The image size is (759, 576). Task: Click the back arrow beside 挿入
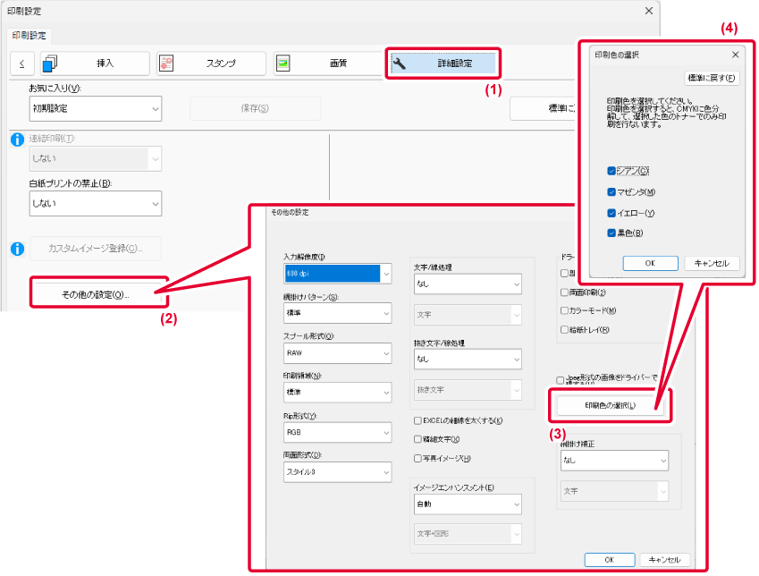pyautogui.click(x=21, y=64)
